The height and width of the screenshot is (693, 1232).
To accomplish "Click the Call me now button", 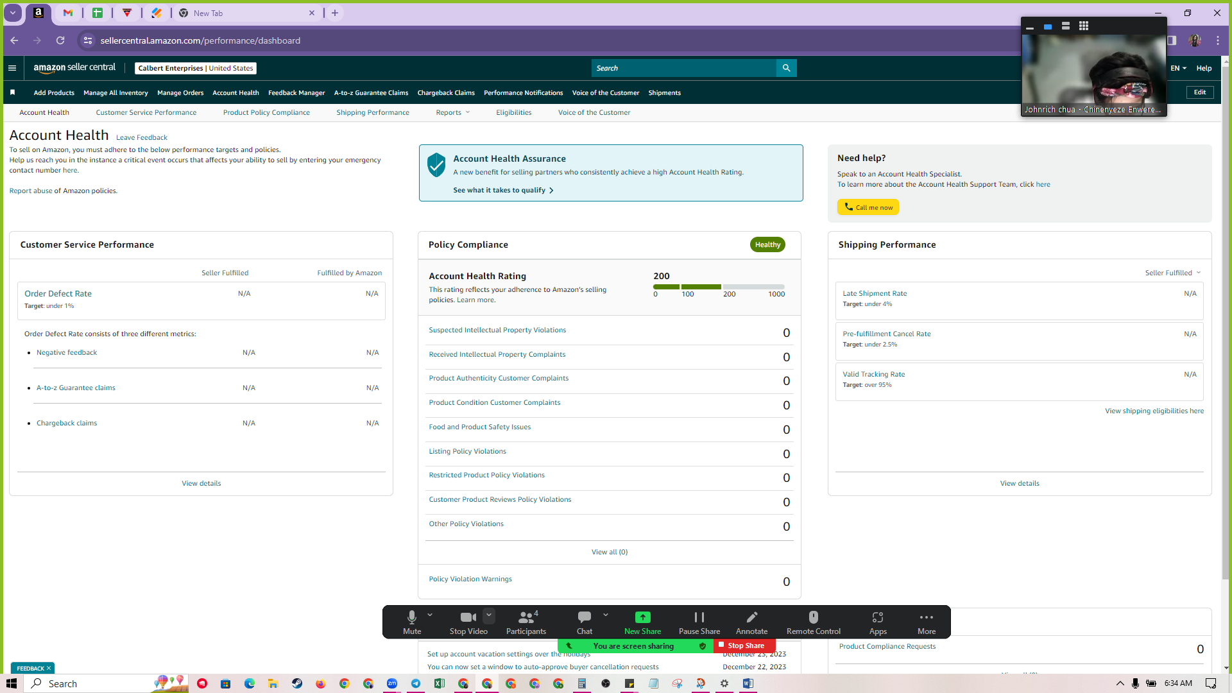I will 868,207.
